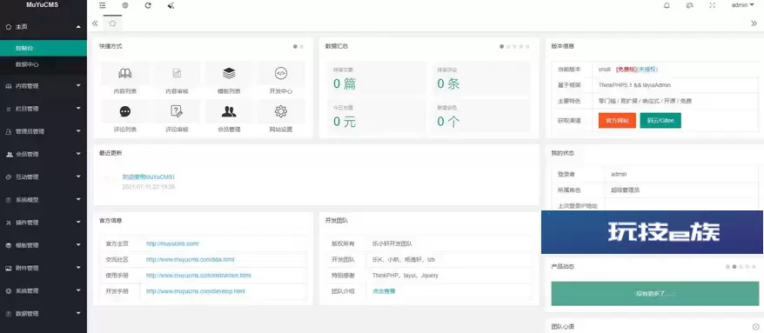This screenshot has height=333, width=764.
Task: Click the 0 篇 pending articles value
Action: [345, 83]
